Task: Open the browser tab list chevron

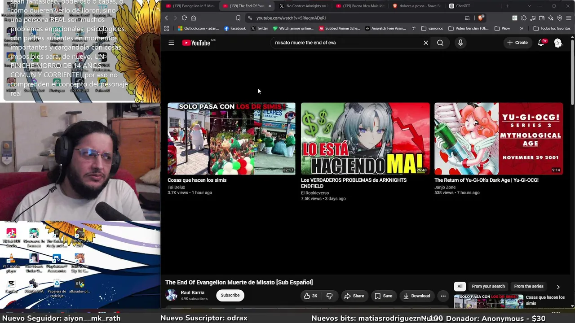Action: click(x=529, y=6)
